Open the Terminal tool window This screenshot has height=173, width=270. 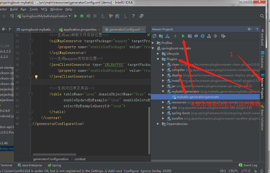click(x=6, y=165)
